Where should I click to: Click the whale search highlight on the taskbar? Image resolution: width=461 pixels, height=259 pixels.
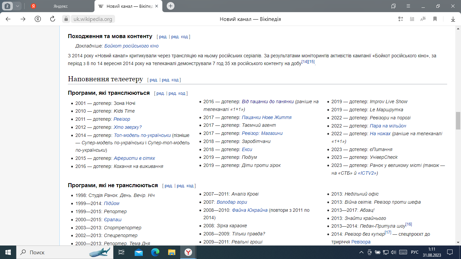100,252
